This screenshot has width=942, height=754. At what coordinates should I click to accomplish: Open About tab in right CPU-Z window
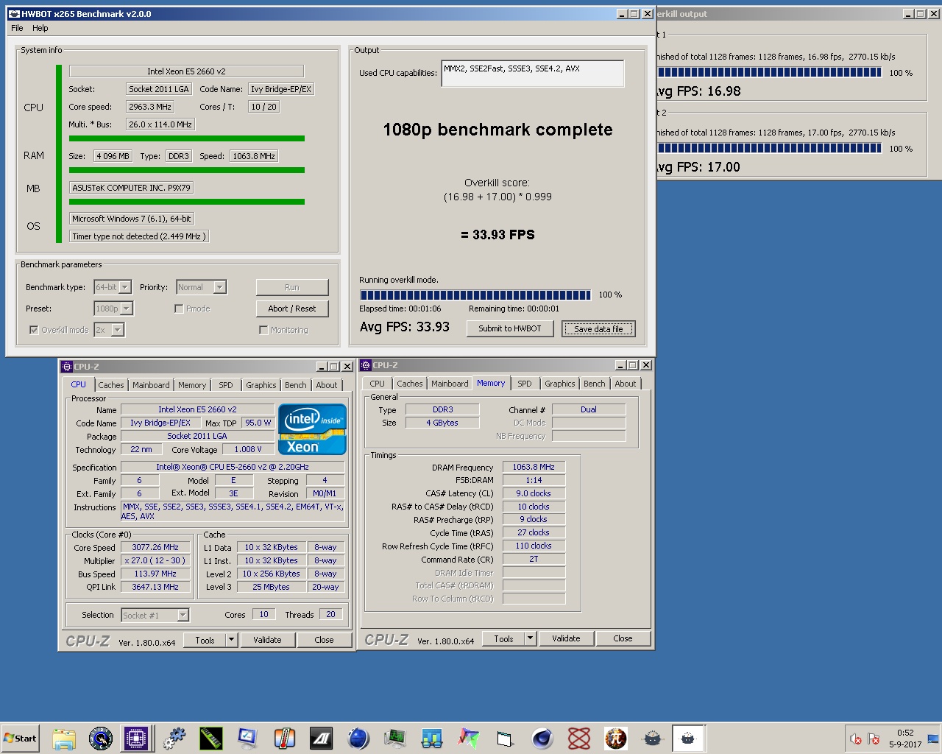tap(626, 384)
